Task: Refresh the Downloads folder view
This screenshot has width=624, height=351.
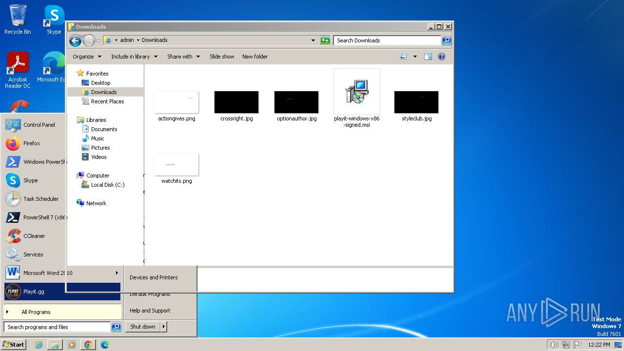Action: (x=325, y=40)
